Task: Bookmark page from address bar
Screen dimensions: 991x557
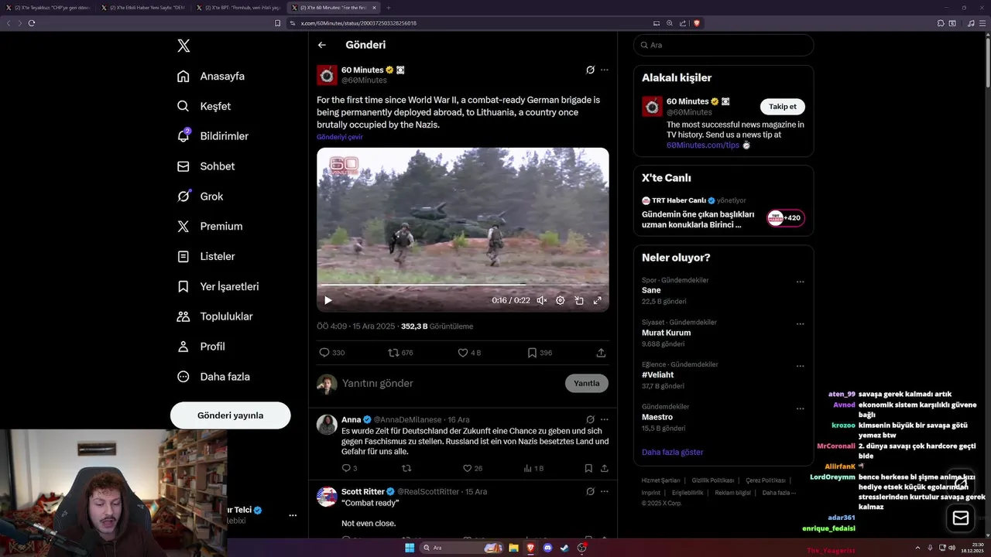Action: (x=278, y=23)
